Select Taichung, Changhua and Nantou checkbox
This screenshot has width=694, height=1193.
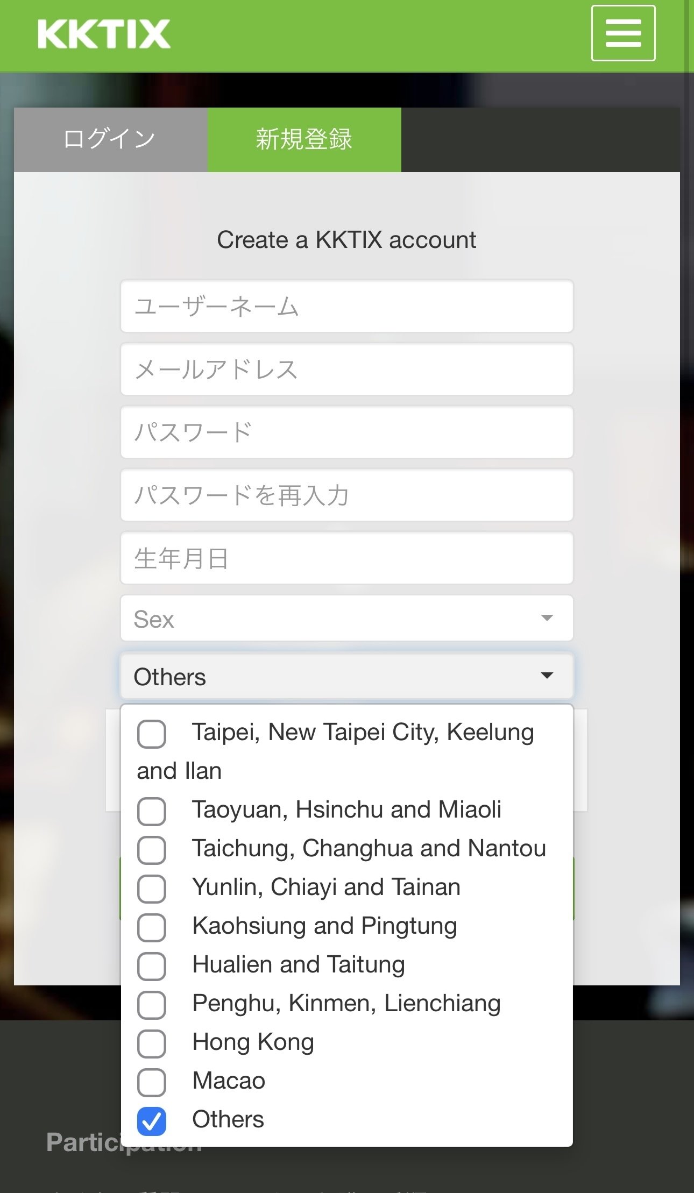point(152,850)
